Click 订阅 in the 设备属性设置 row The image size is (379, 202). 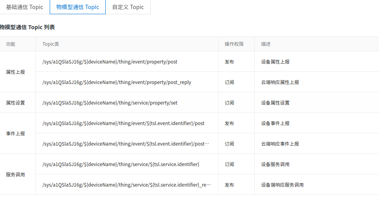(229, 103)
